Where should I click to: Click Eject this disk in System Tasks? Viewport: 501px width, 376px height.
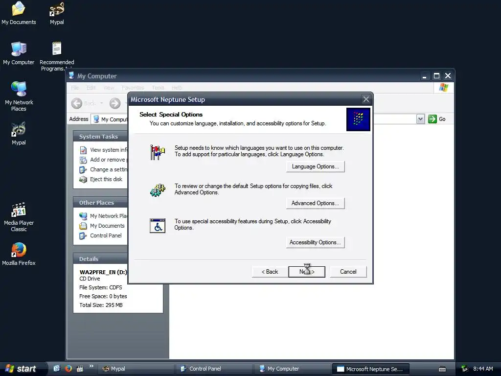pos(106,179)
